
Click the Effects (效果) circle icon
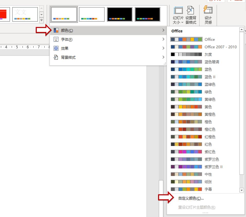[x=56, y=48]
